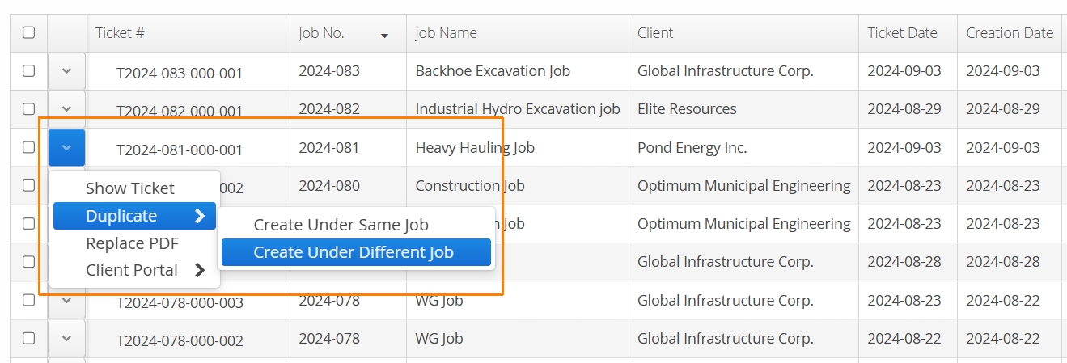This screenshot has height=363, width=1067.
Task: Choose Show Ticket from the context menu
Action: tap(134, 188)
